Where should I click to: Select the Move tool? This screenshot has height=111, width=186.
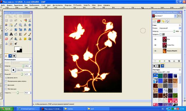coord(30,25)
